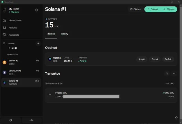The image size is (182, 124).
Task: Open Nastavení settings gear
Action: tap(14, 35)
